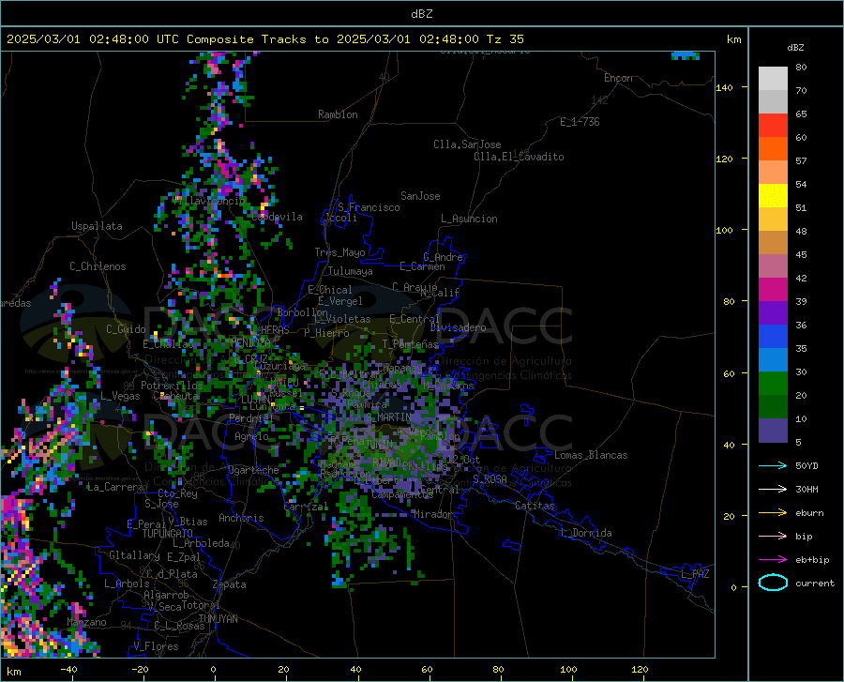Click the Mirador place label

[432, 514]
